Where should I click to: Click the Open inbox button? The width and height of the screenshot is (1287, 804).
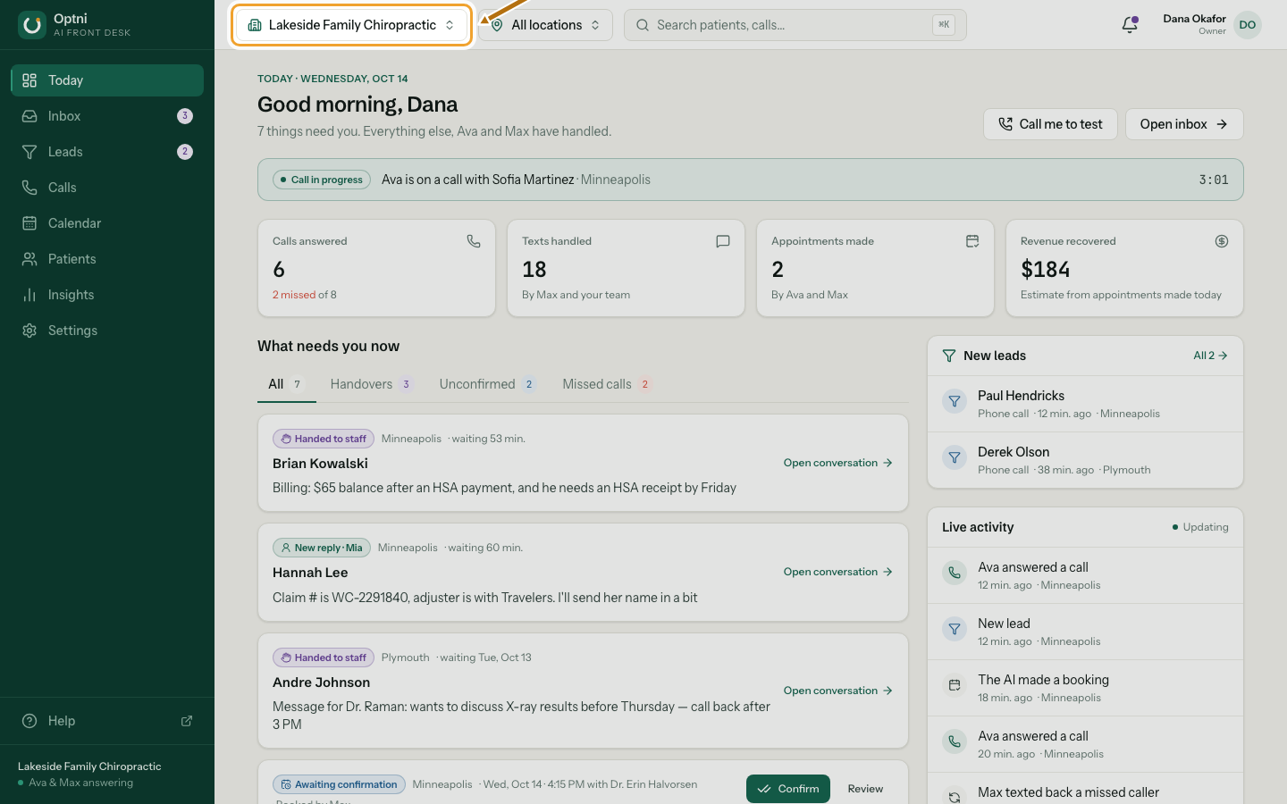click(1184, 124)
